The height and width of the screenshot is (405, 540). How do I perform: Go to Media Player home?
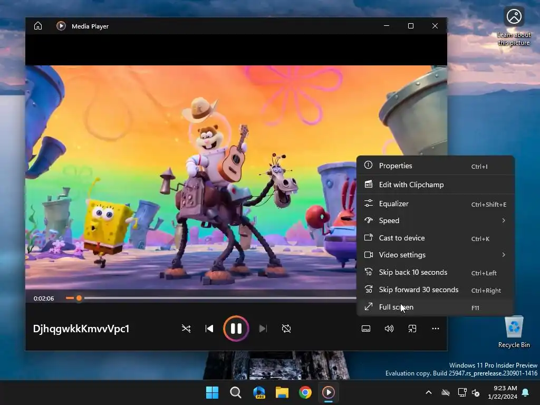(38, 26)
